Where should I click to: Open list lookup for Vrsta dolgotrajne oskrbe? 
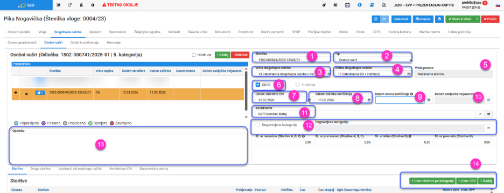tap(328, 74)
